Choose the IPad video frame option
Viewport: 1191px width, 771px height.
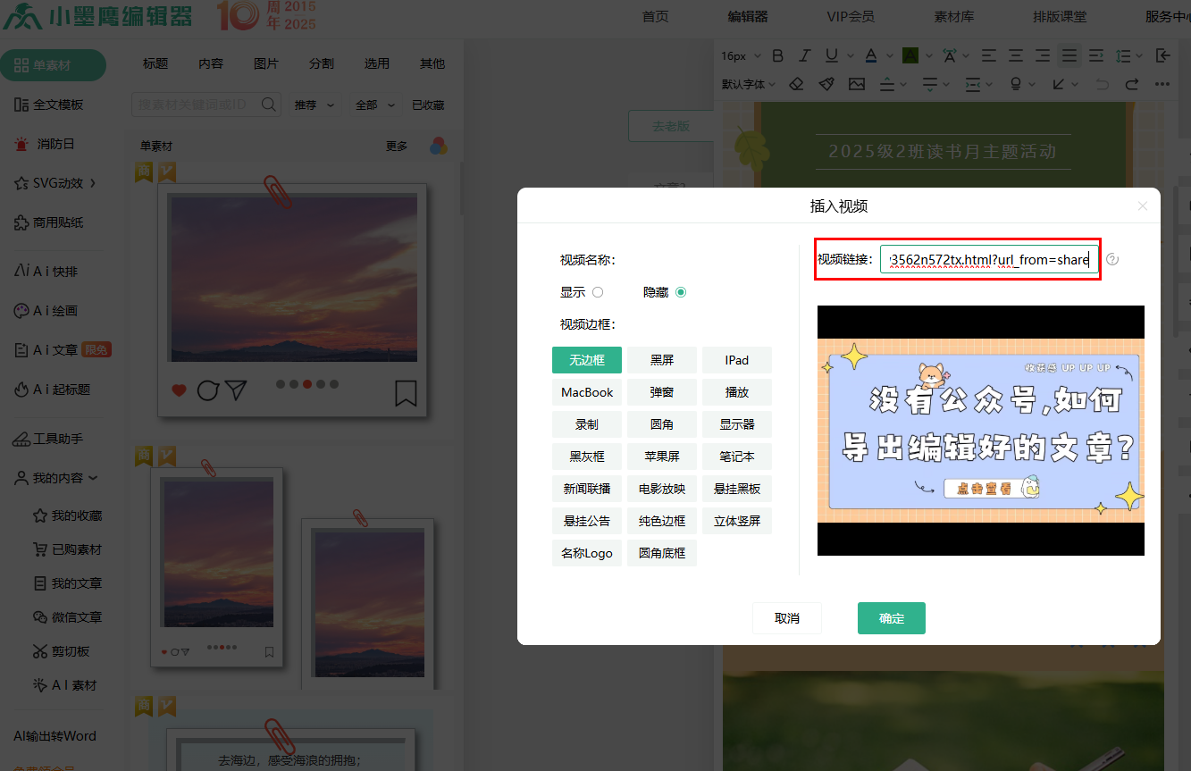coord(737,360)
